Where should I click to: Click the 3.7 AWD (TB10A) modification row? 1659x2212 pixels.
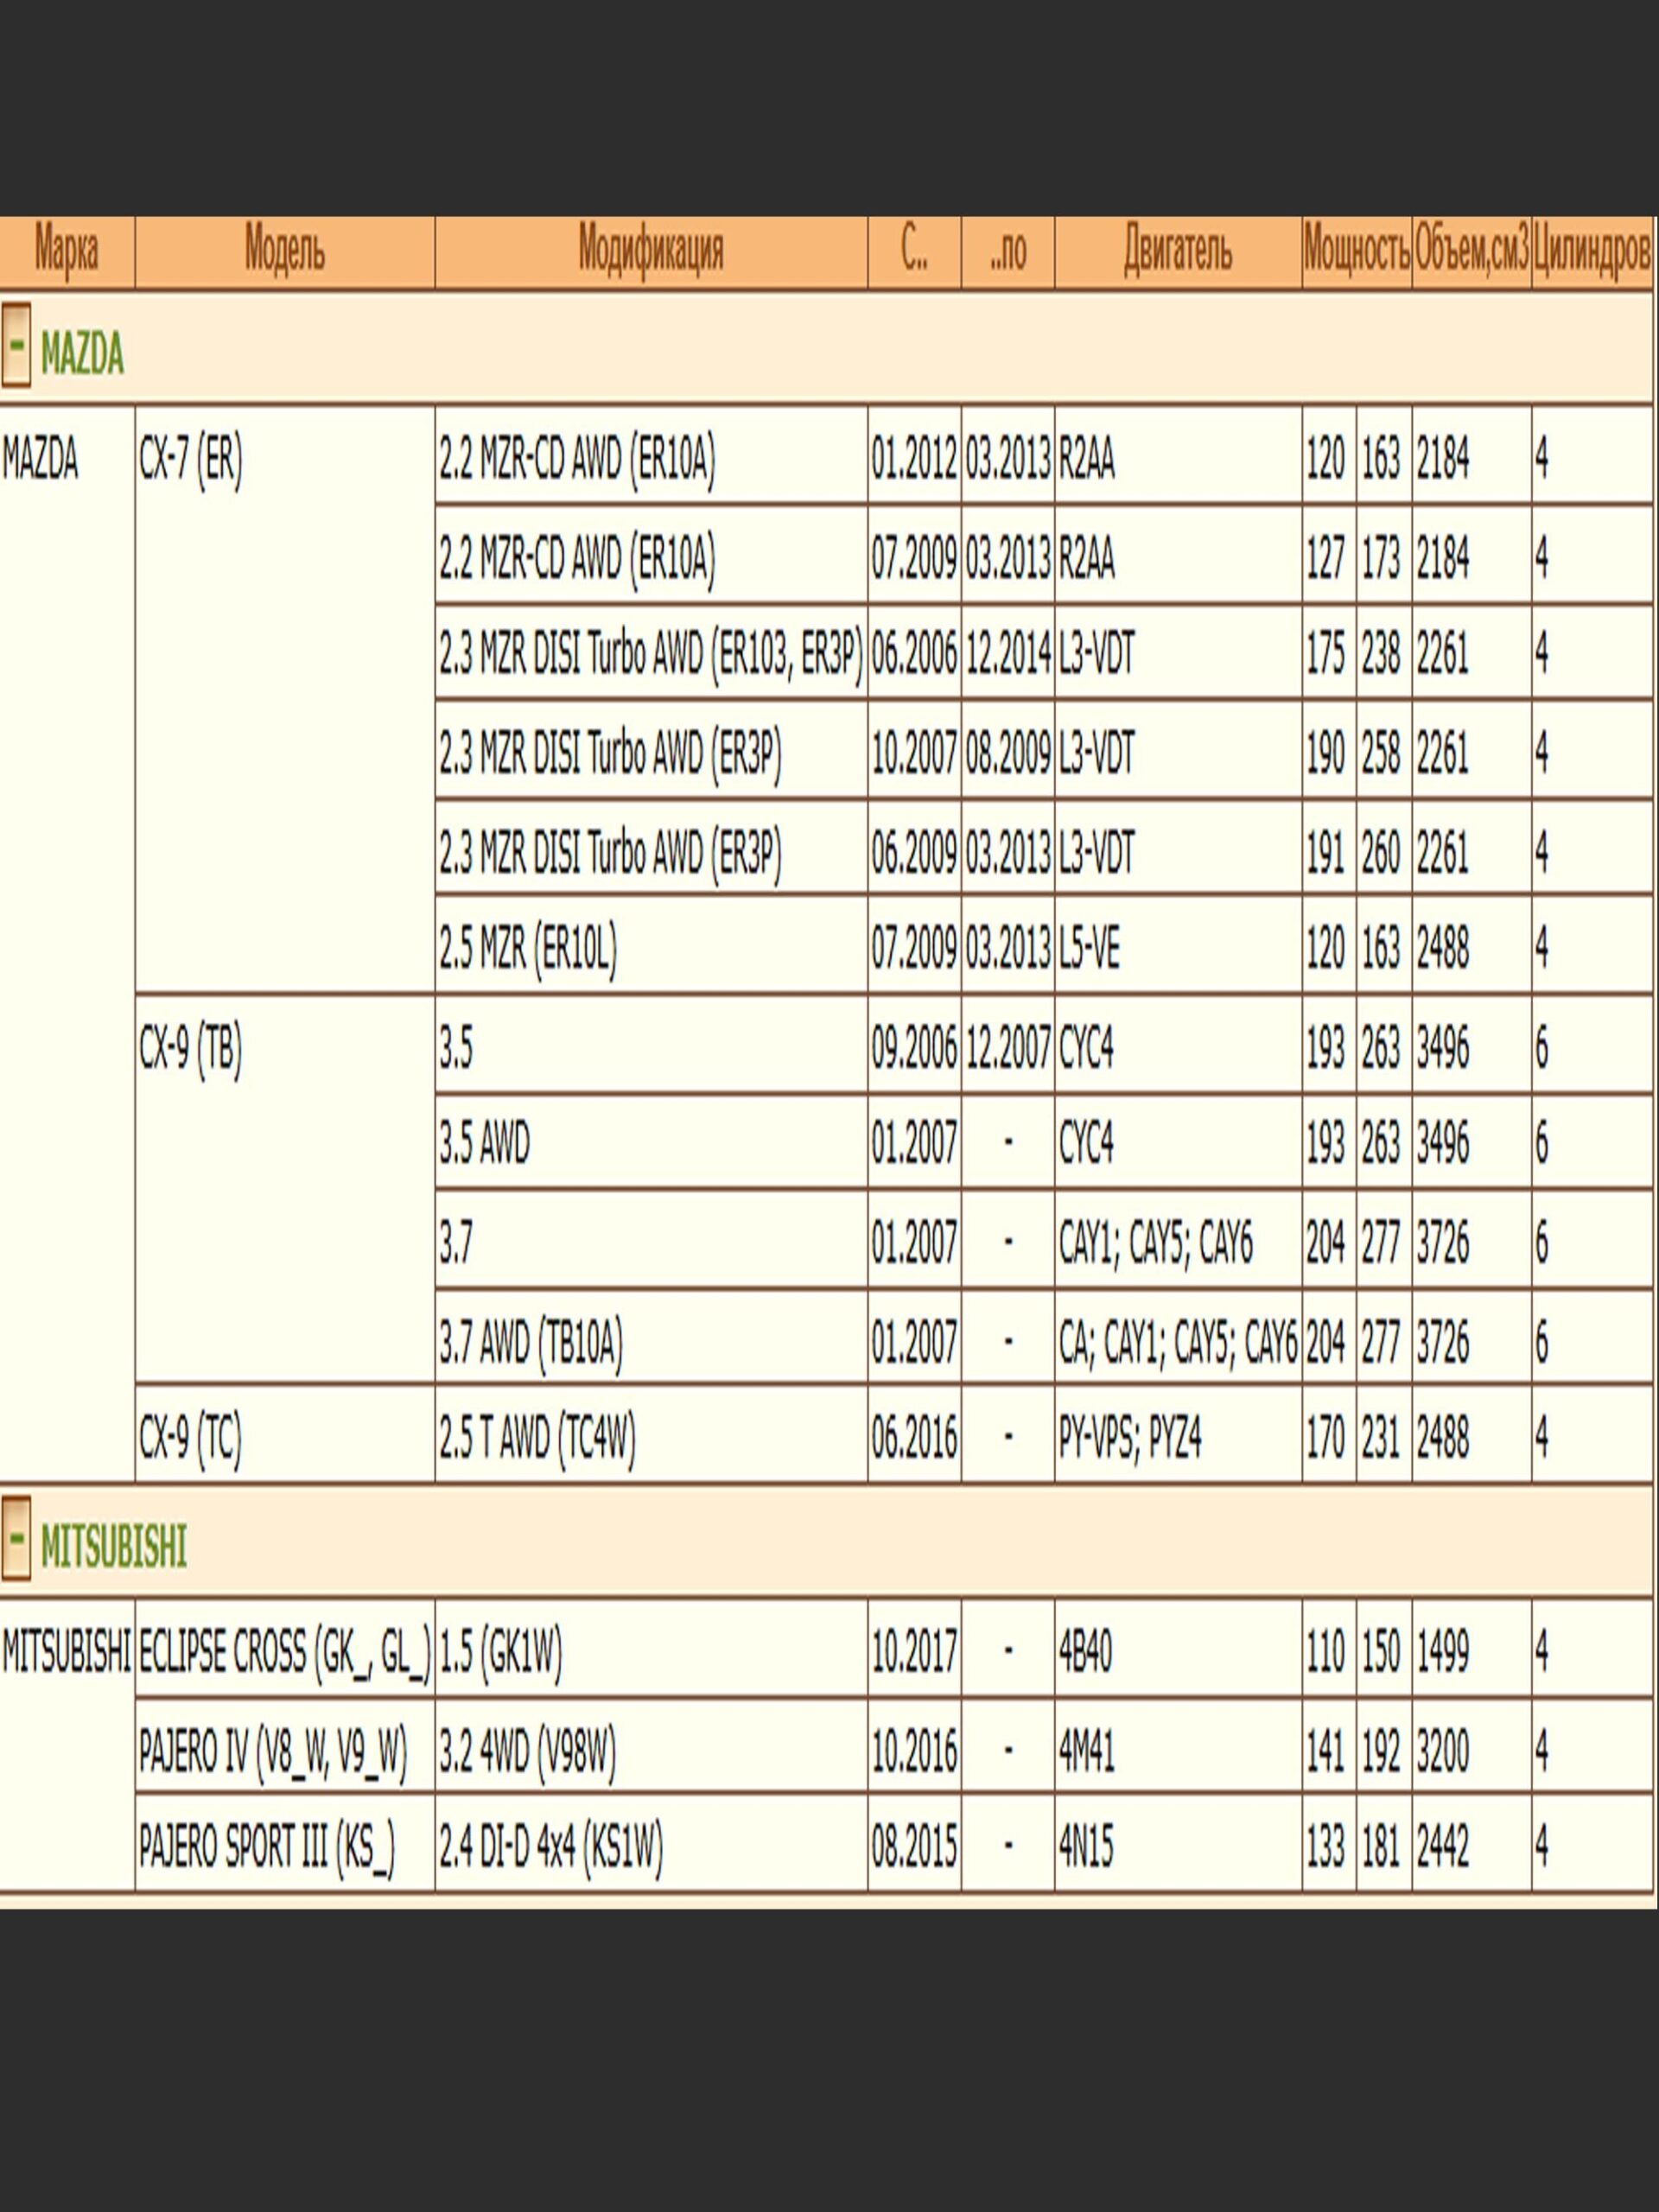tap(530, 1342)
